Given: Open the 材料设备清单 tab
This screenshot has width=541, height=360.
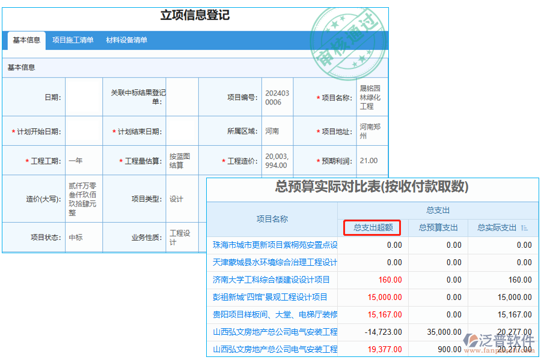Looking at the screenshot, I should pos(128,41).
